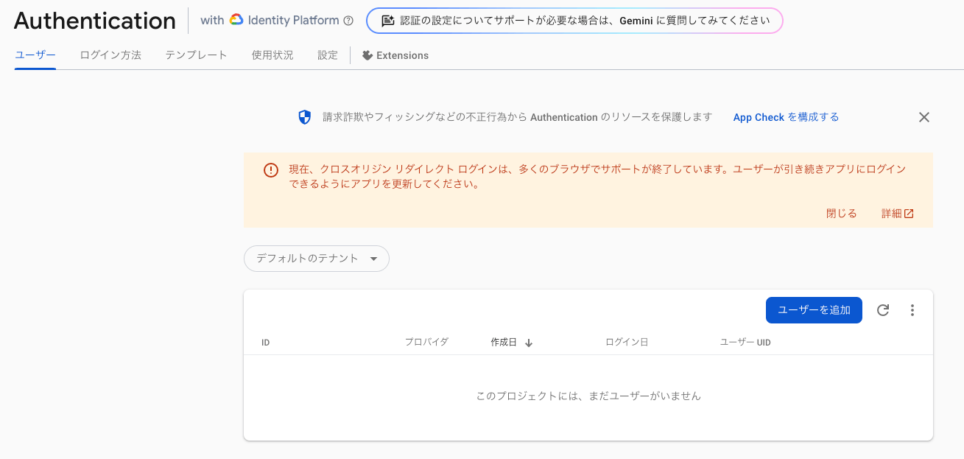
Task: Click the ユーザーを追加 button
Action: click(814, 310)
